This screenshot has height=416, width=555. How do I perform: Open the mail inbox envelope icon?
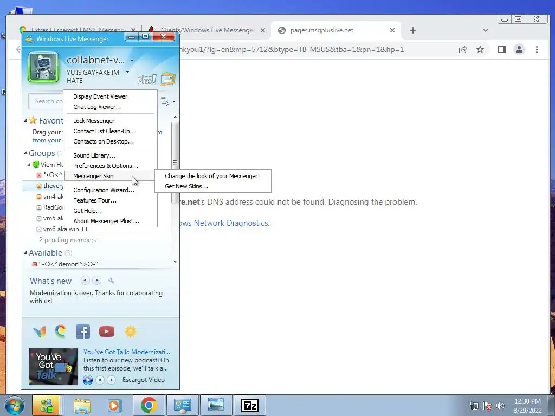tap(168, 79)
